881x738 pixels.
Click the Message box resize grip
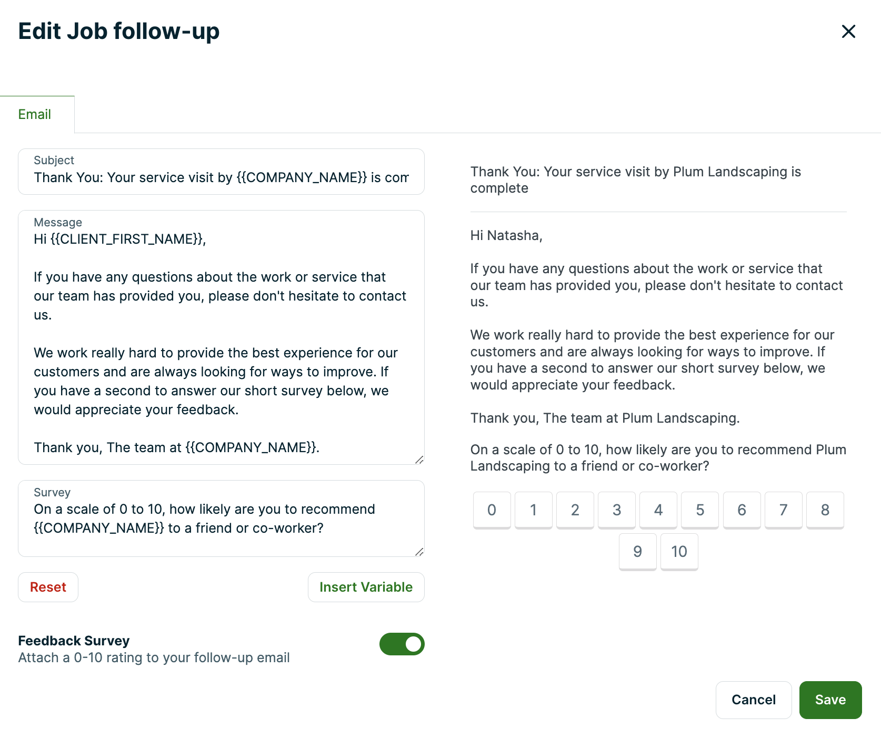[419, 461]
